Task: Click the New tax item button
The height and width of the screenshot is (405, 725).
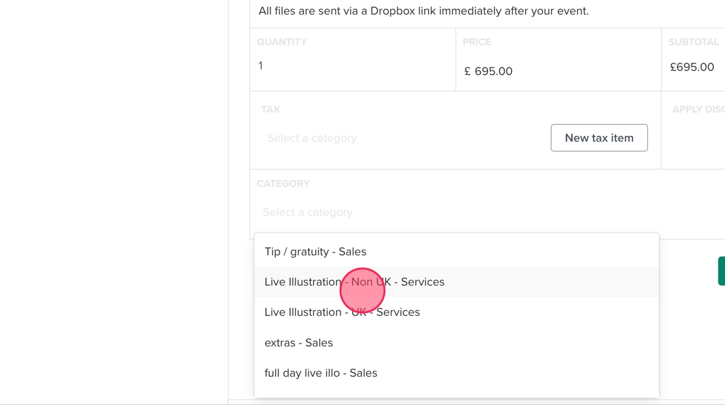Action: (599, 138)
